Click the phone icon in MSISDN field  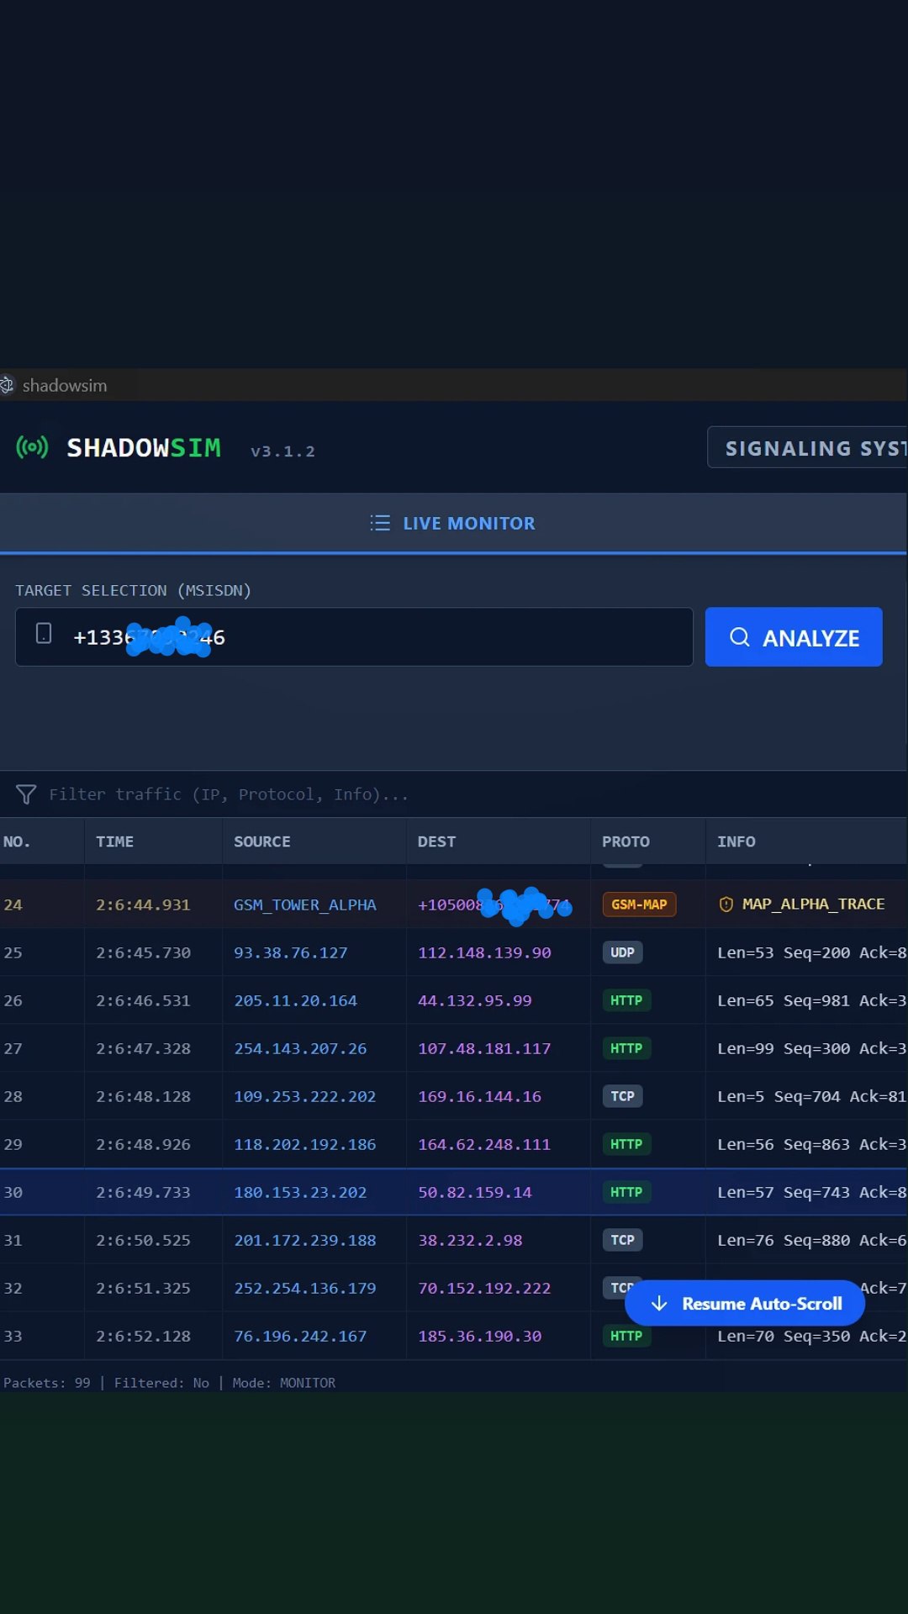pyautogui.click(x=44, y=634)
